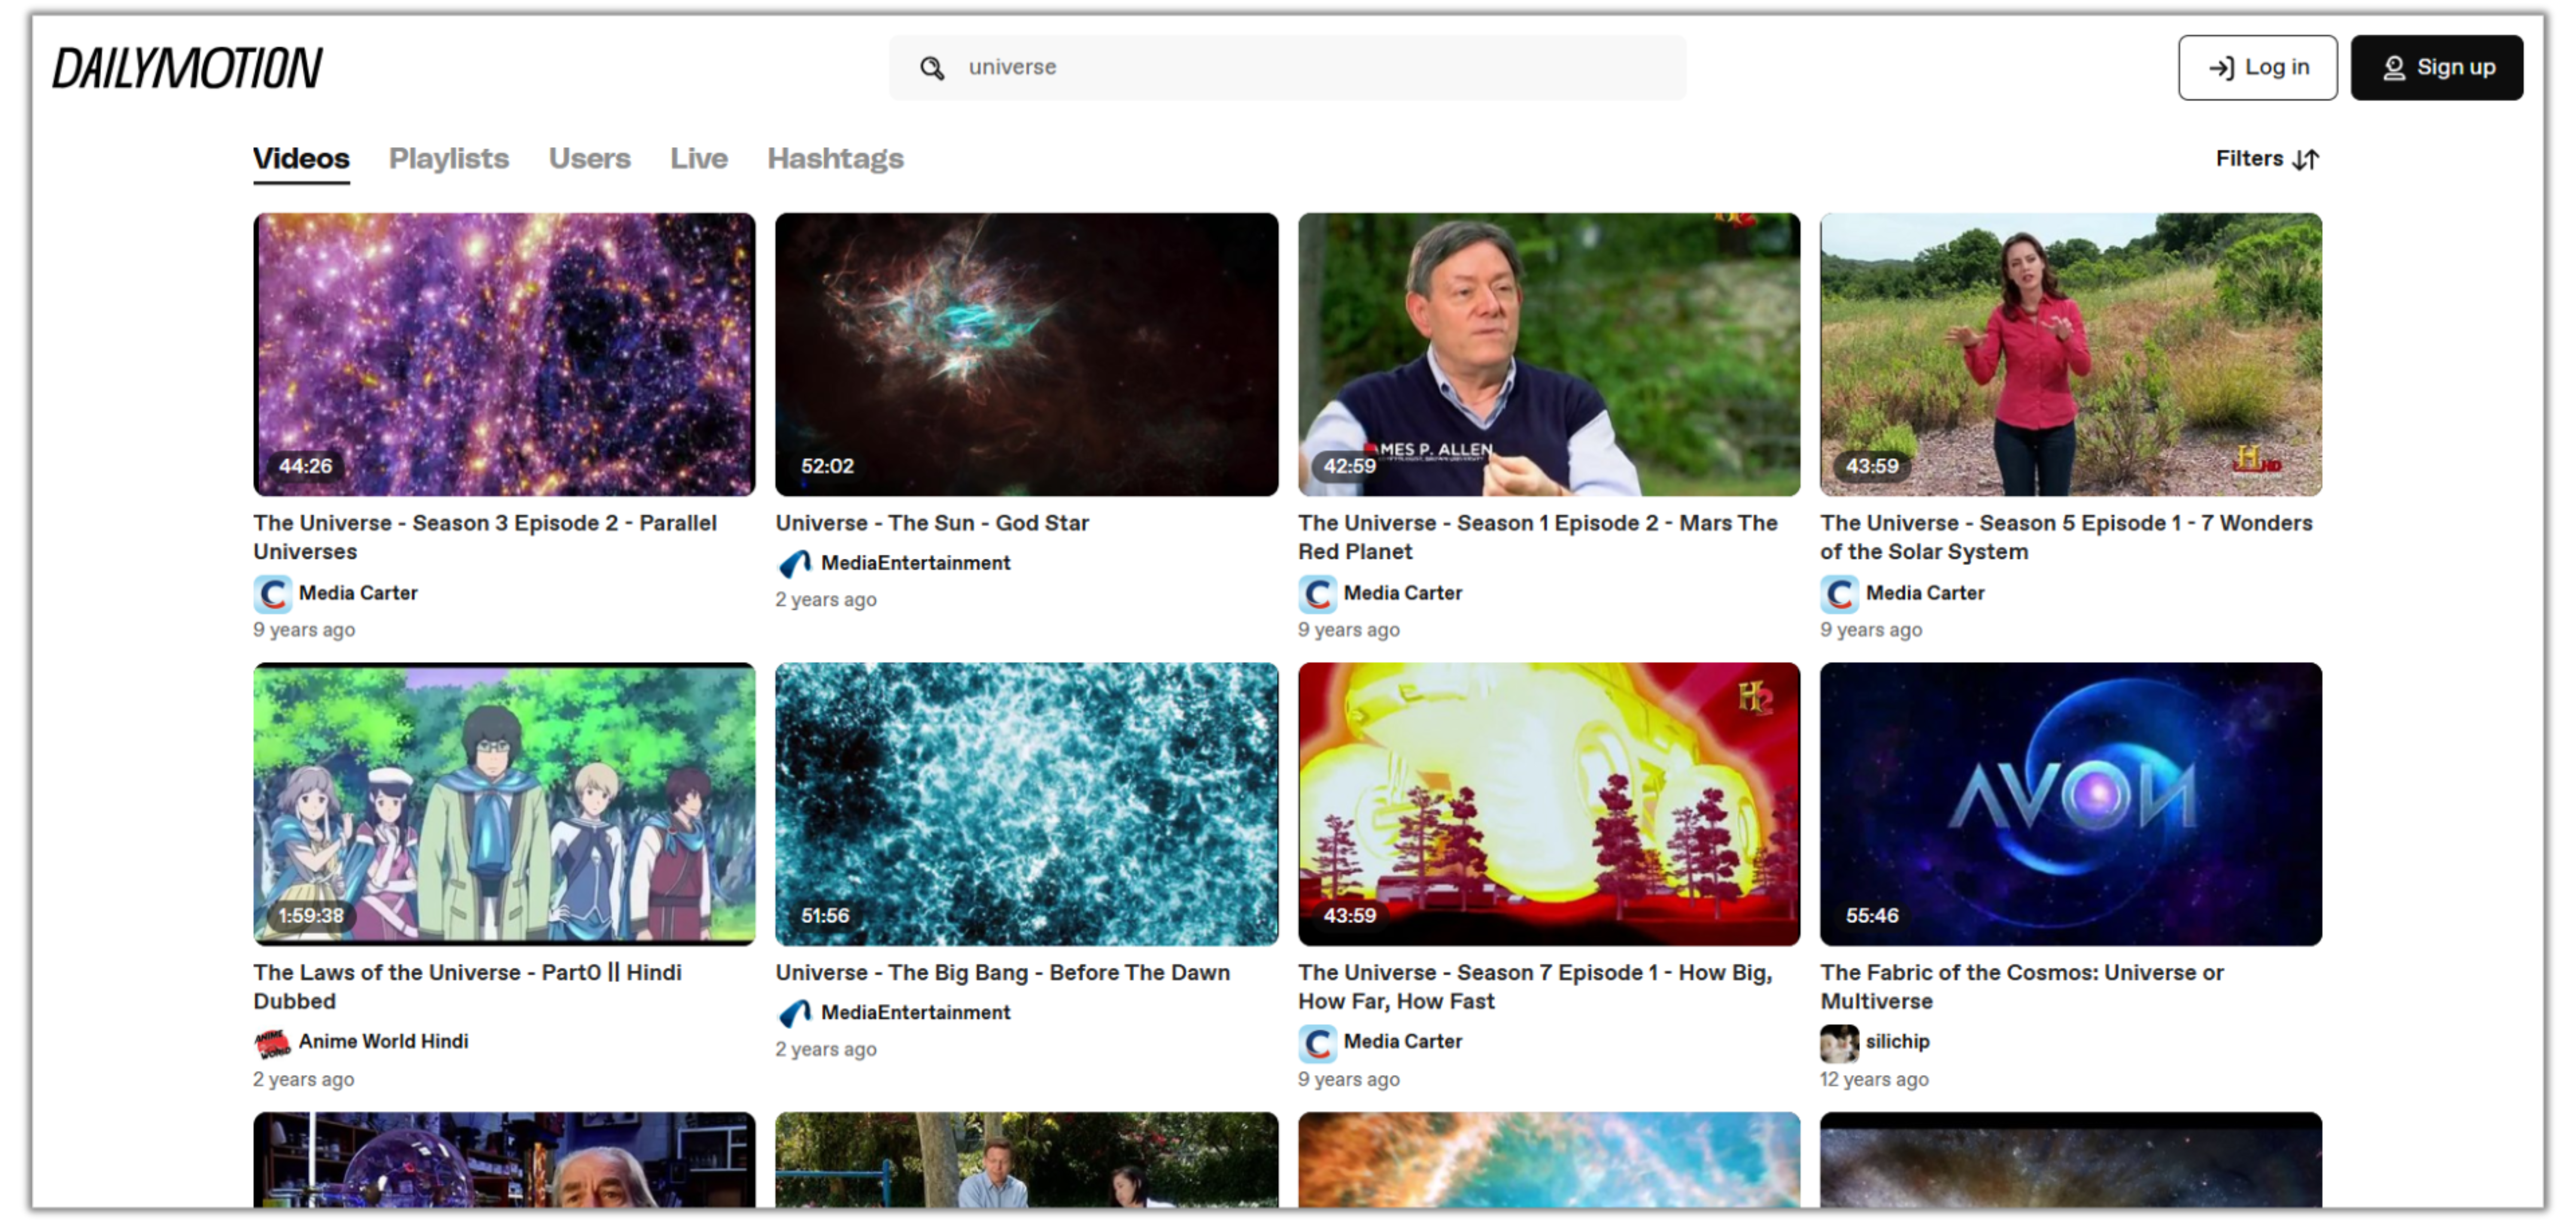Image resolution: width=2576 pixels, height=1223 pixels.
Task: Click title 'Season 7 Episode 1 - How Big, How Far, How Fast'
Action: tap(1535, 986)
